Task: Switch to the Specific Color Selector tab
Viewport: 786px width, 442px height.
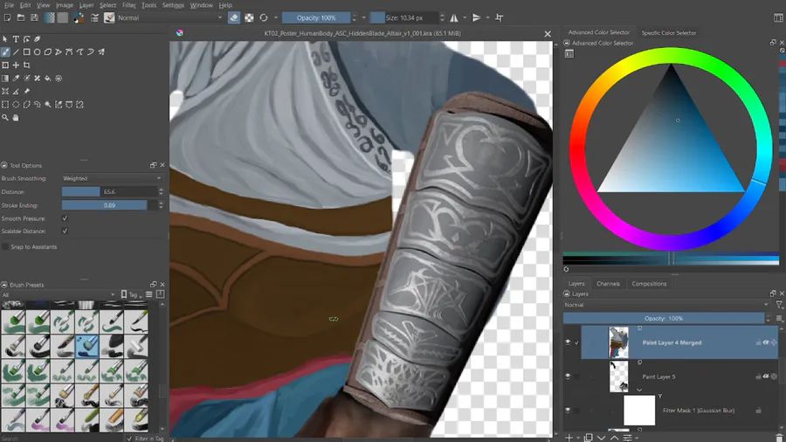Action: coord(669,33)
